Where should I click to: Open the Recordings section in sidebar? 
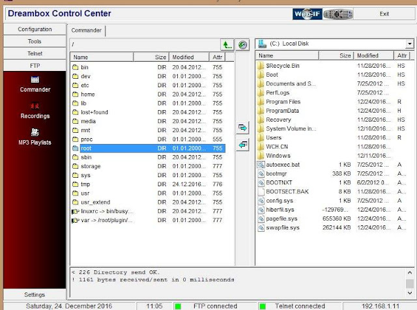[x=35, y=111]
